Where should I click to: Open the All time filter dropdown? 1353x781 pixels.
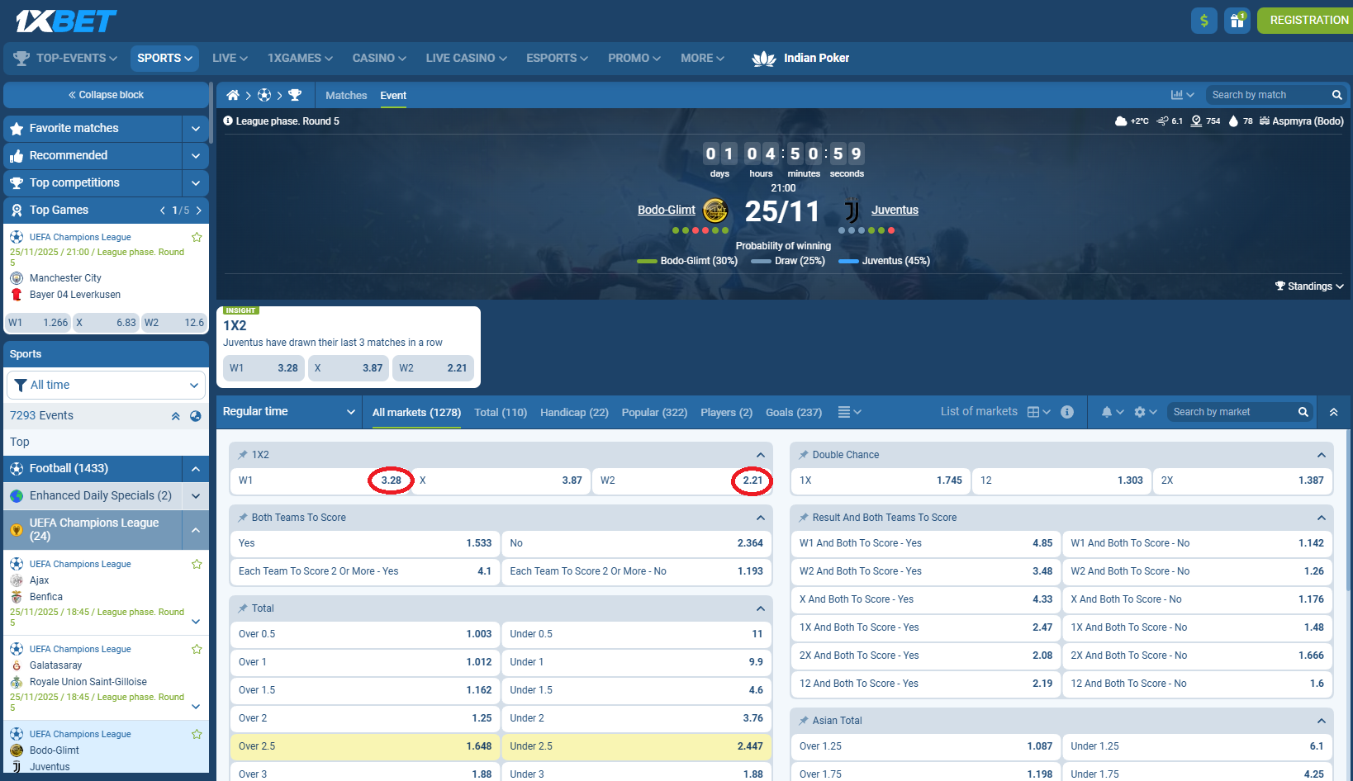tap(106, 385)
